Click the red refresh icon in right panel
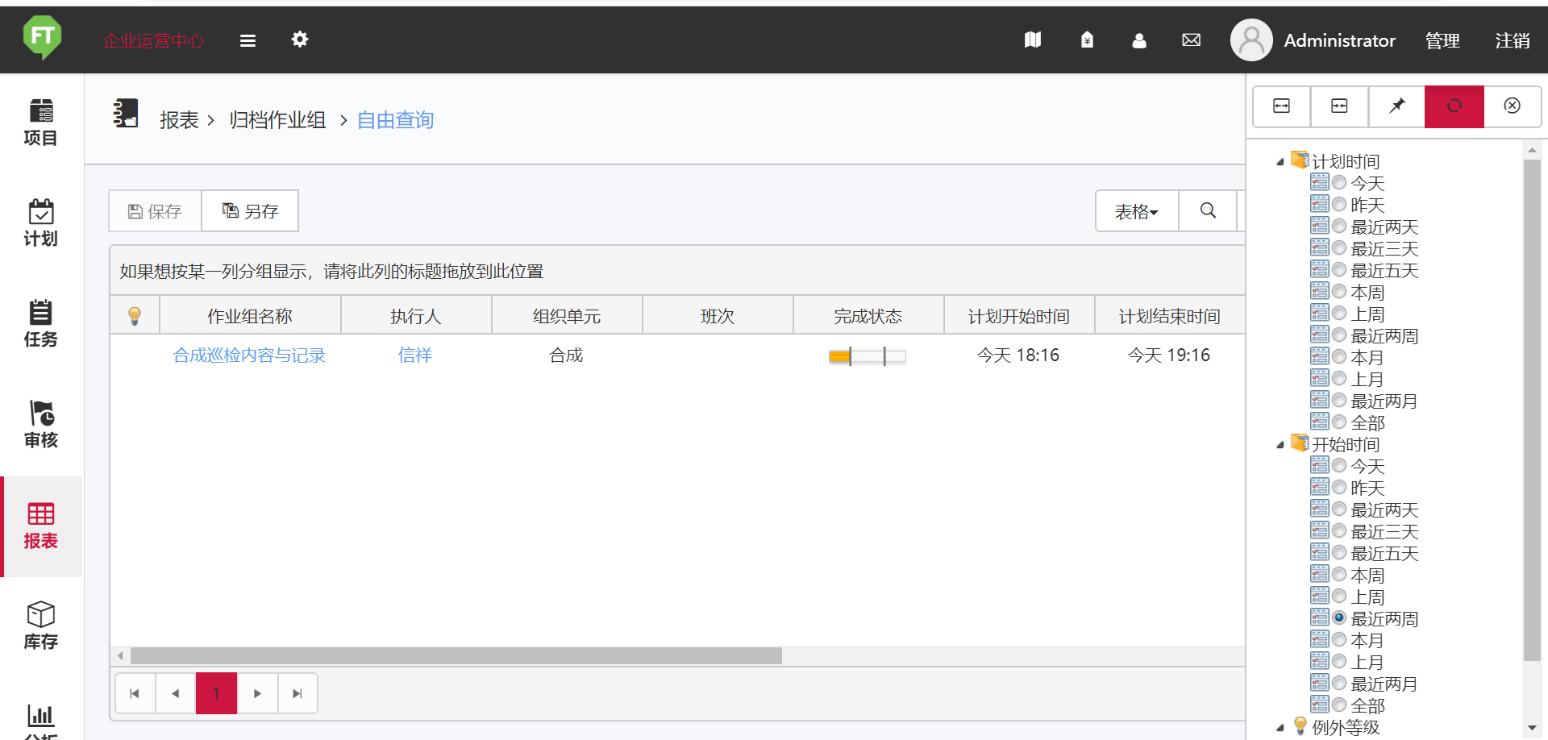The width and height of the screenshot is (1548, 740). (1454, 106)
